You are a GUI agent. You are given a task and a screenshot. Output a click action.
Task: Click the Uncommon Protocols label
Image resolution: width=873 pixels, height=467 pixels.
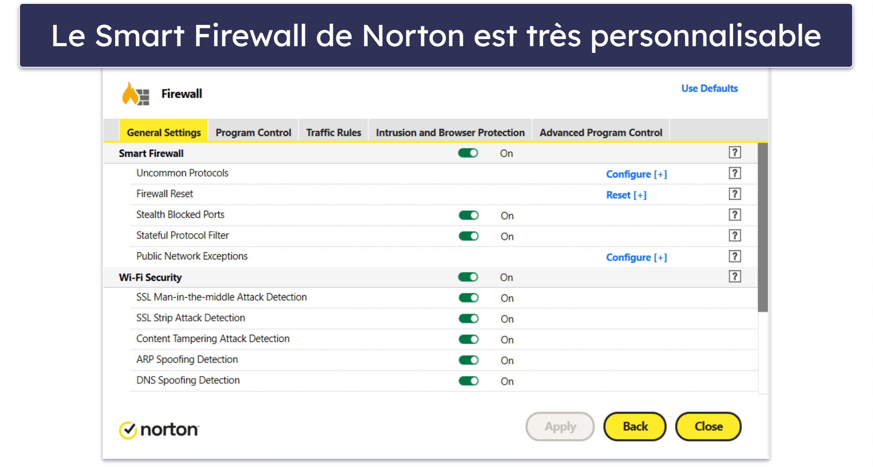point(183,173)
